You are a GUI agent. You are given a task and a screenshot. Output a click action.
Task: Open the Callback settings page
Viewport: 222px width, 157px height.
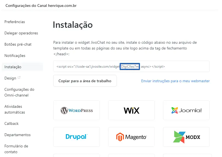12,123
